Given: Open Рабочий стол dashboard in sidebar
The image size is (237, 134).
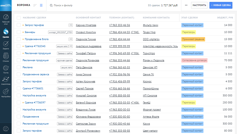Looking at the screenshot, I should click(x=6, y=18).
